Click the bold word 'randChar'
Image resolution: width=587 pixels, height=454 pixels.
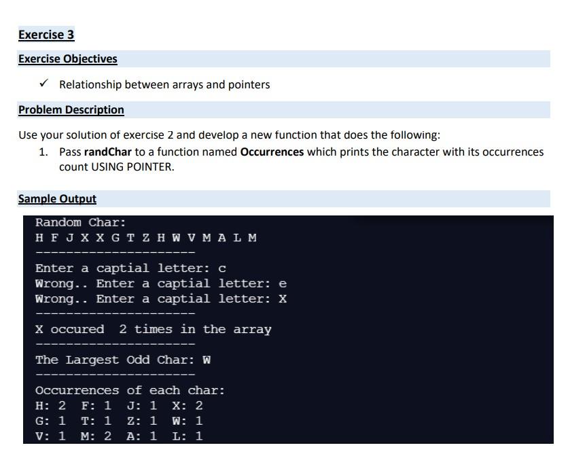(x=108, y=152)
